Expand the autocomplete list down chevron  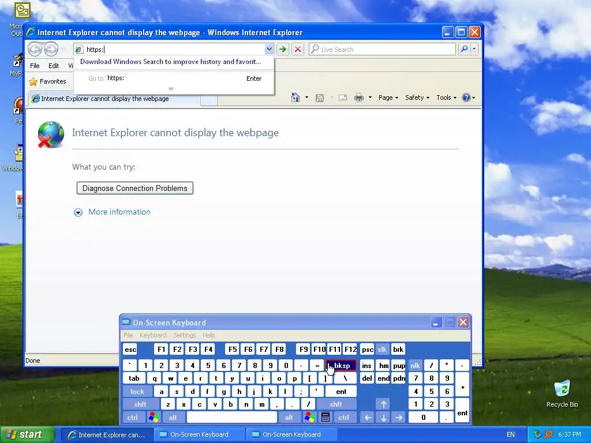pos(171,89)
